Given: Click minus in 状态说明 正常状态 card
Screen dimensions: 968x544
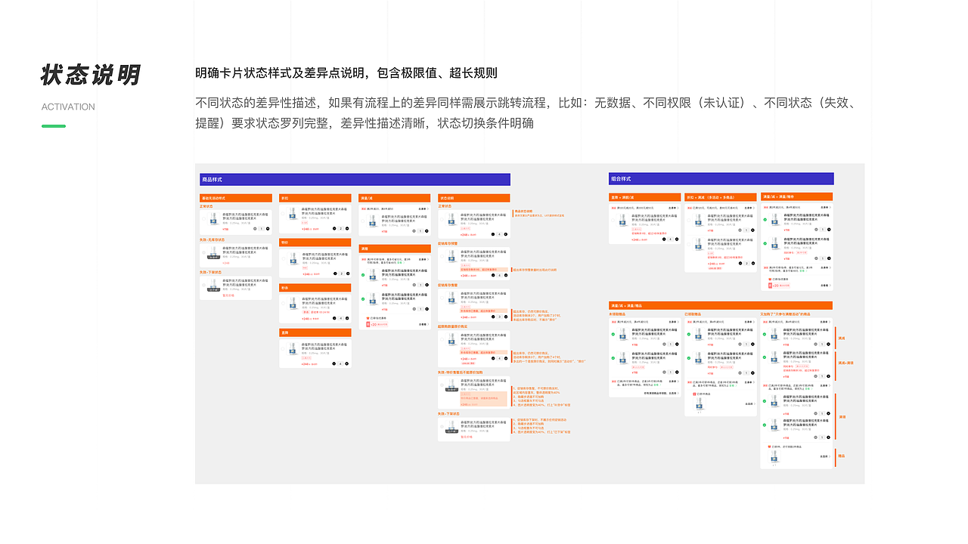Looking at the screenshot, I should click(x=493, y=234).
